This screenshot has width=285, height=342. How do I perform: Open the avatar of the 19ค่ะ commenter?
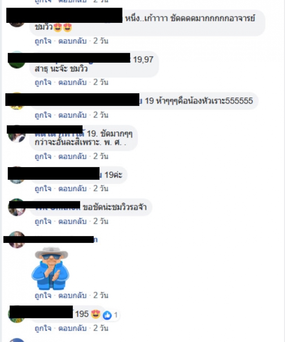click(17, 175)
